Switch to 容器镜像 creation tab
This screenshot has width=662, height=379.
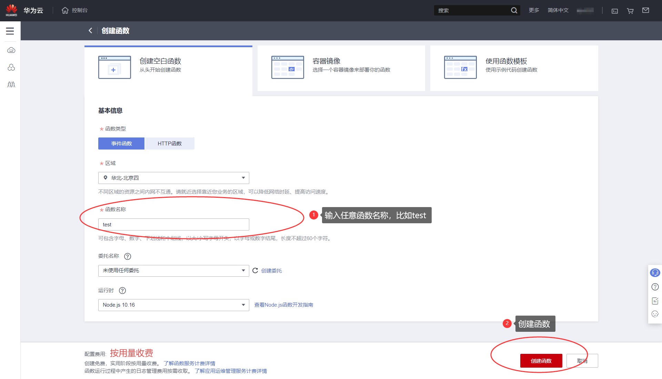341,68
